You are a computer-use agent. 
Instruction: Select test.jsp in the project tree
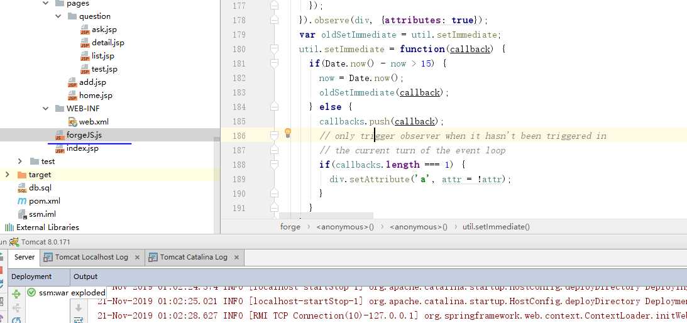(x=104, y=69)
